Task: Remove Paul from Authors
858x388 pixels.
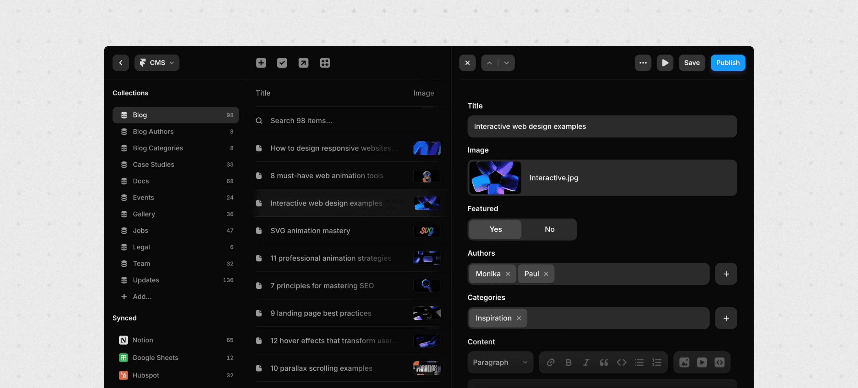Action: [546, 274]
